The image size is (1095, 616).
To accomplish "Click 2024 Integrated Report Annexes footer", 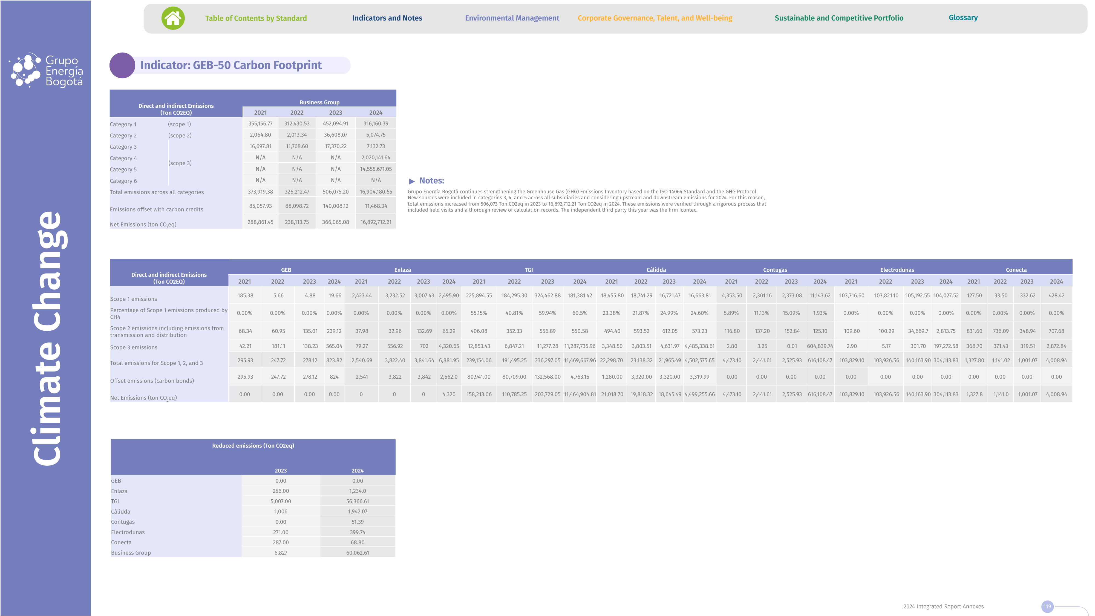I will coord(943,607).
